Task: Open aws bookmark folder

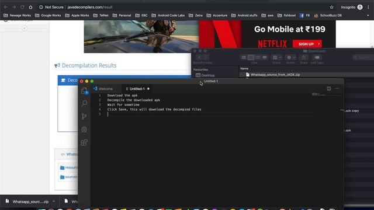Action: pos(268,15)
